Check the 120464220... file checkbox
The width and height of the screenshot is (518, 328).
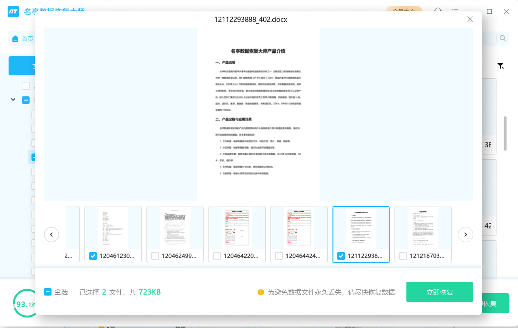217,256
